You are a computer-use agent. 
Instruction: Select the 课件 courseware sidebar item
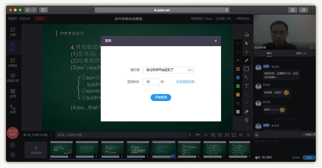point(13,47)
